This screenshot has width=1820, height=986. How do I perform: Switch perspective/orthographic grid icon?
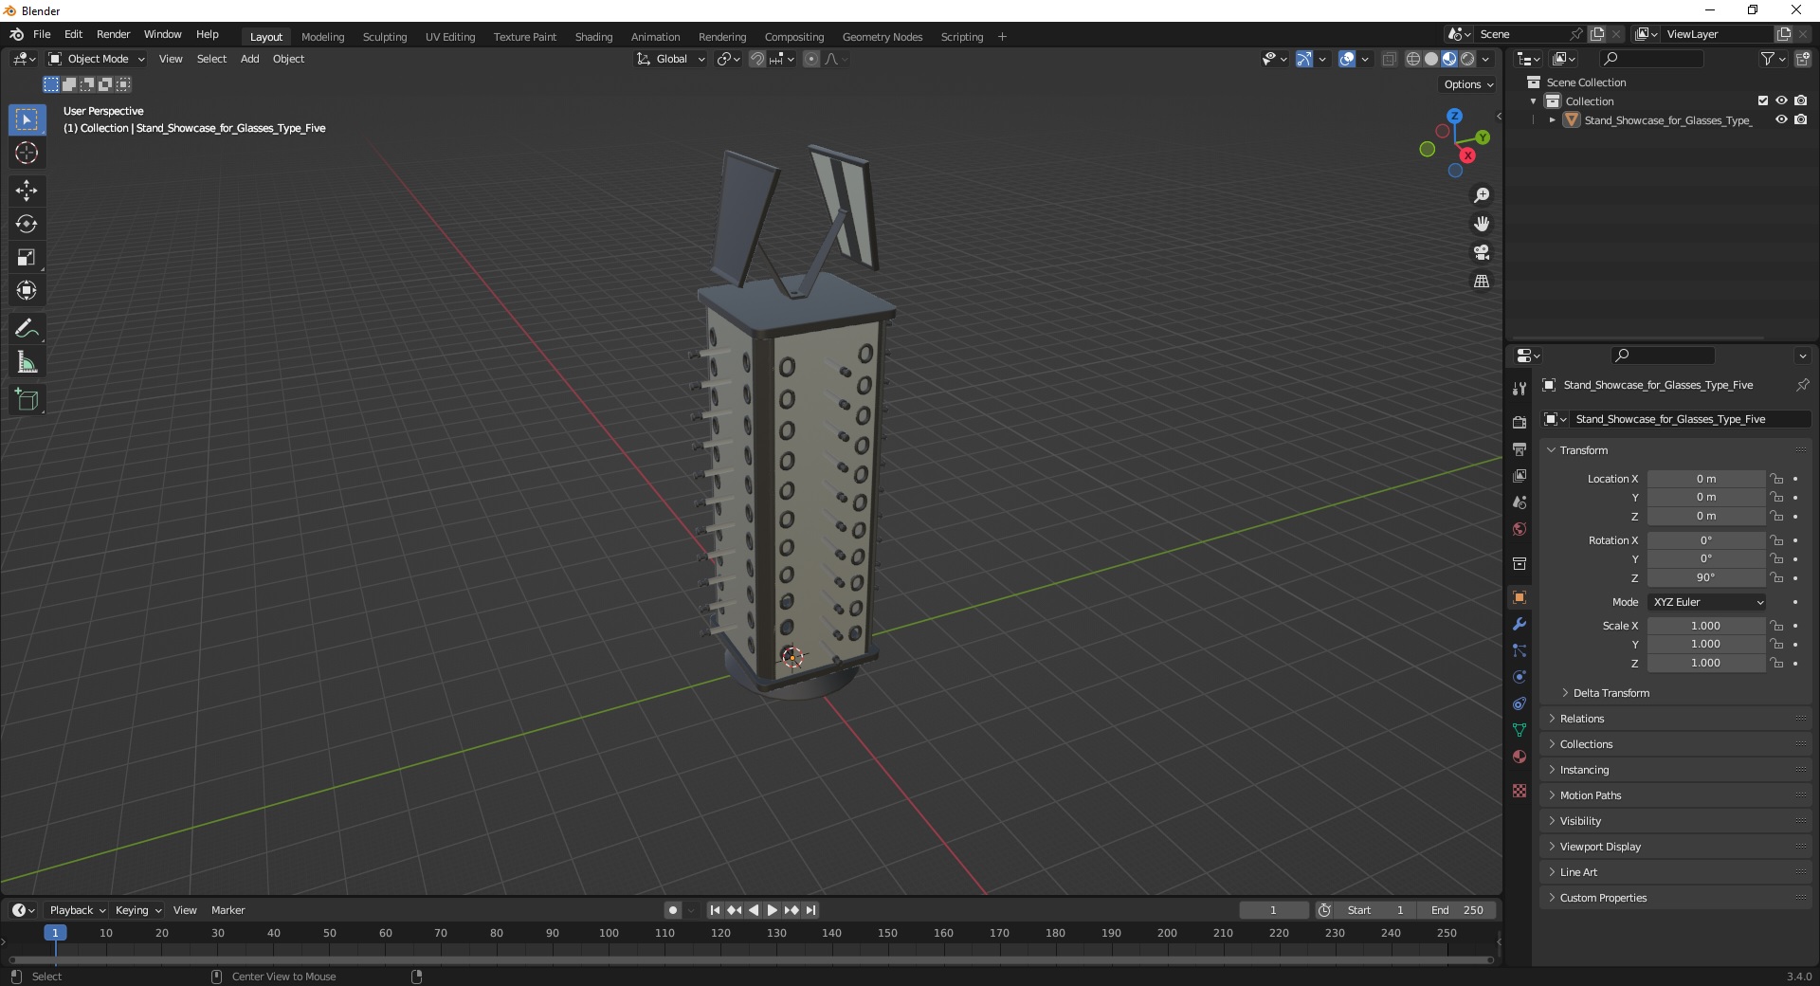[x=1482, y=281]
